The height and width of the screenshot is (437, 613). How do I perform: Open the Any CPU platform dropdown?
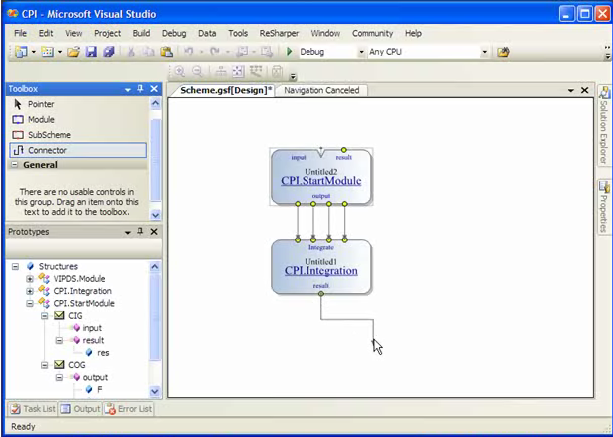pos(485,52)
